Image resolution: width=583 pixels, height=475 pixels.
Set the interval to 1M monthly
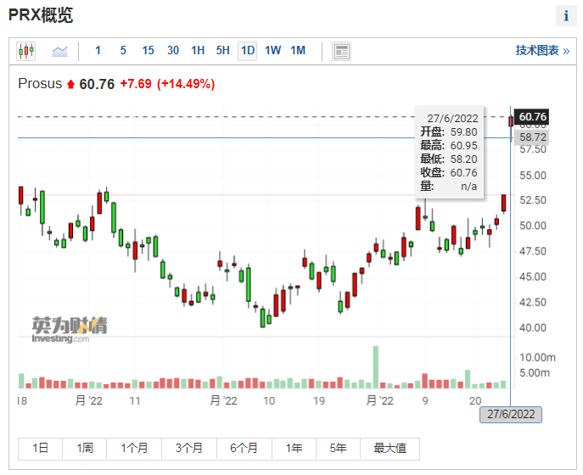coord(298,51)
